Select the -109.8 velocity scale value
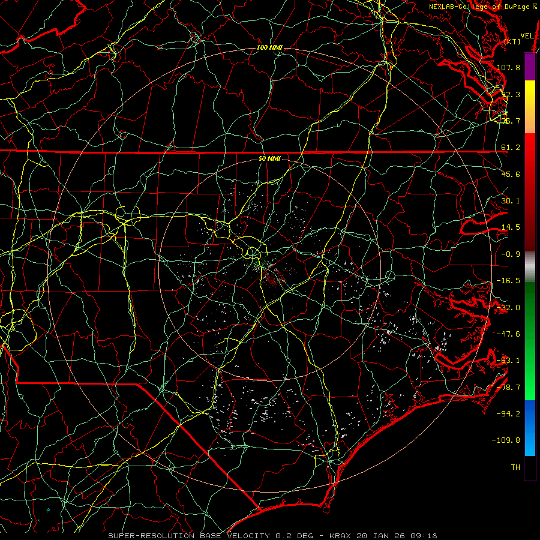This screenshot has height=540, width=540. tap(506, 440)
